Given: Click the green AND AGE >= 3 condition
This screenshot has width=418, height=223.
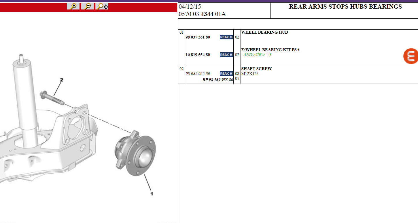Looking at the screenshot, I should pyautogui.click(x=256, y=55).
